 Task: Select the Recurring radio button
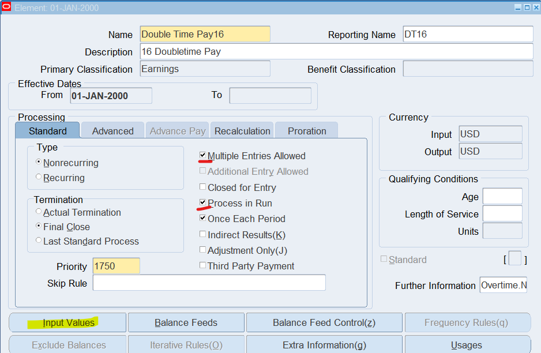coord(39,178)
